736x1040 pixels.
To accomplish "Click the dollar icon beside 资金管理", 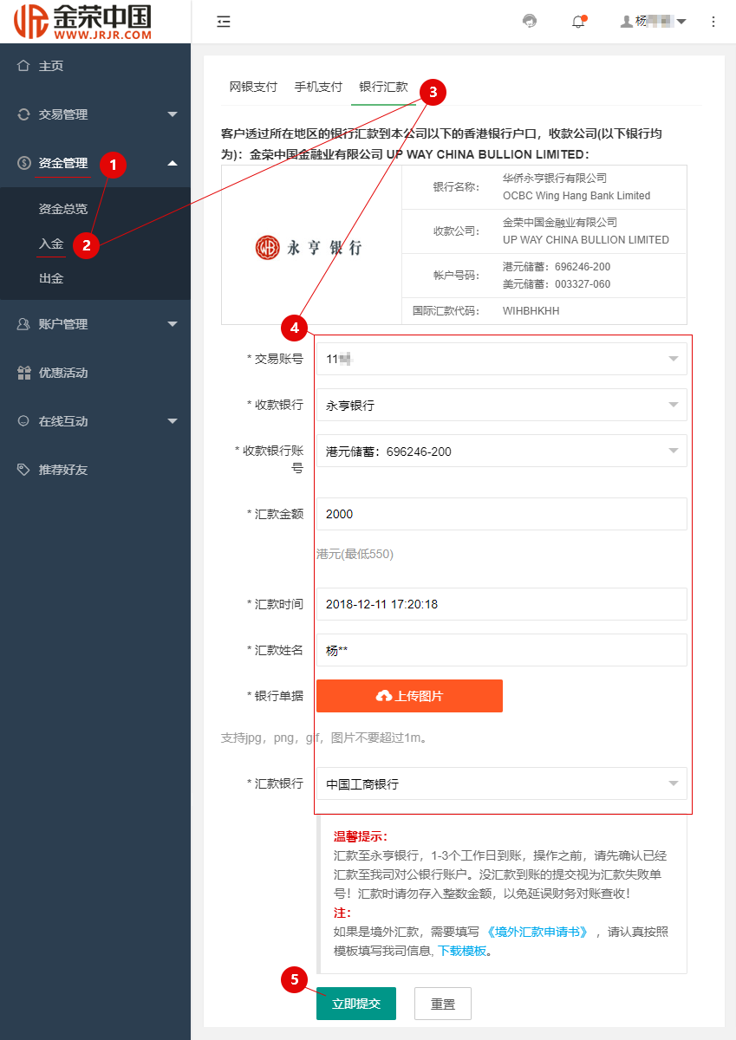I will (23, 163).
